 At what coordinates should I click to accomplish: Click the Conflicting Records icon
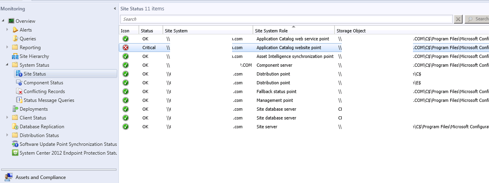pos(19,91)
